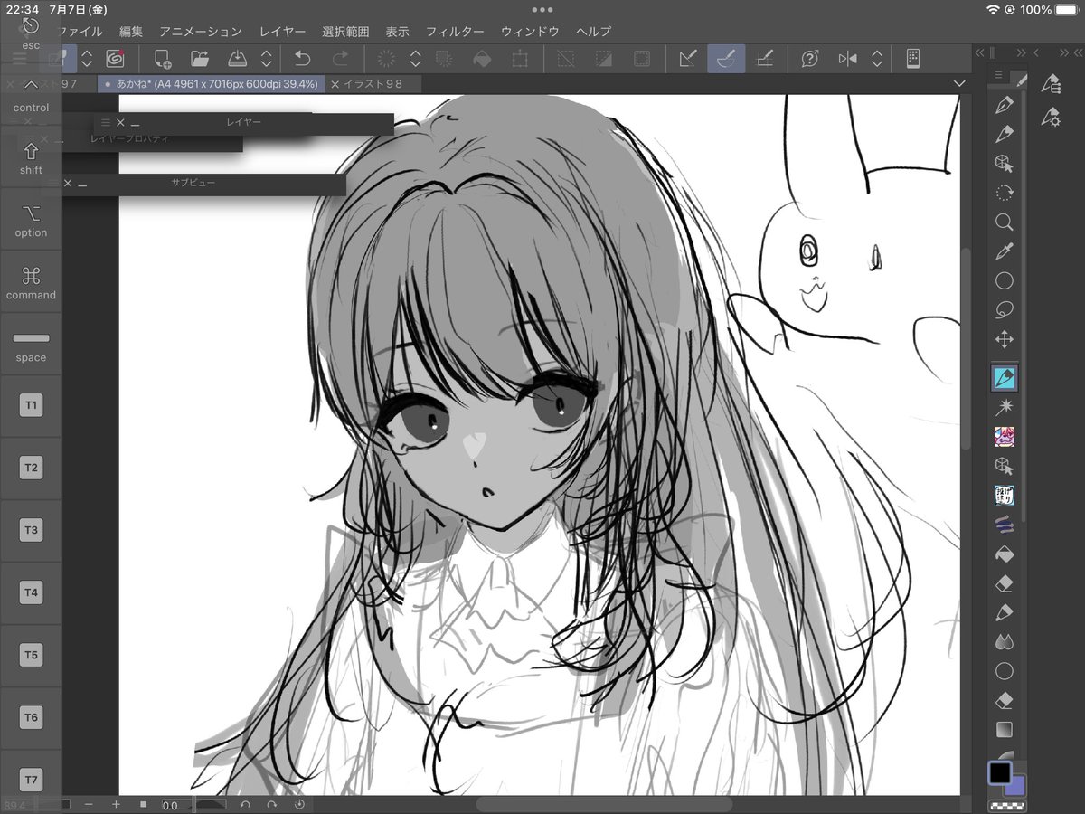Click the Fill bucket icon in command bar
This screenshot has height=814, width=1085.
point(482,59)
